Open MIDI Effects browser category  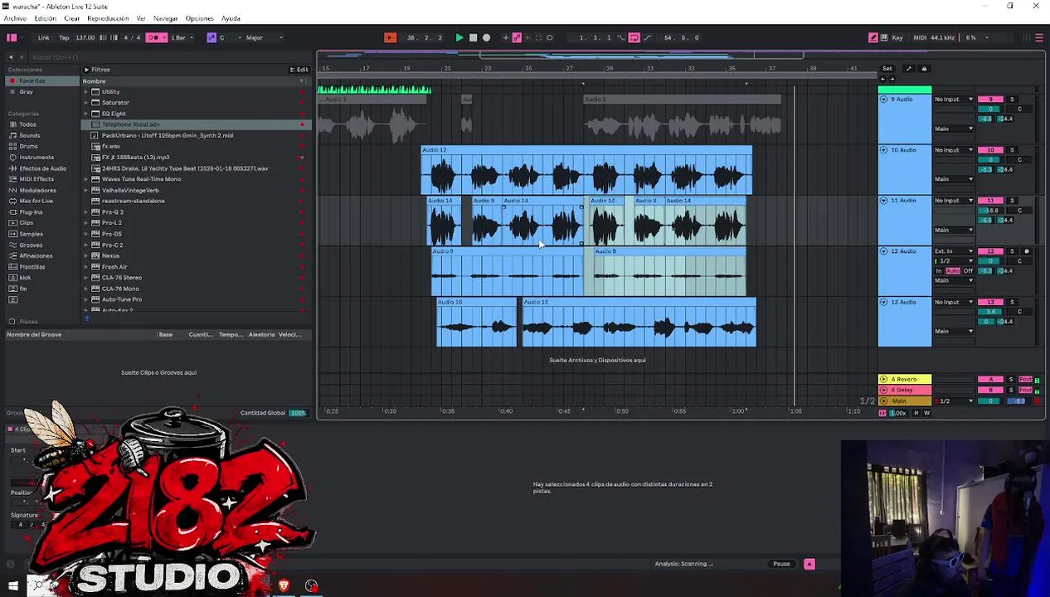pos(36,179)
